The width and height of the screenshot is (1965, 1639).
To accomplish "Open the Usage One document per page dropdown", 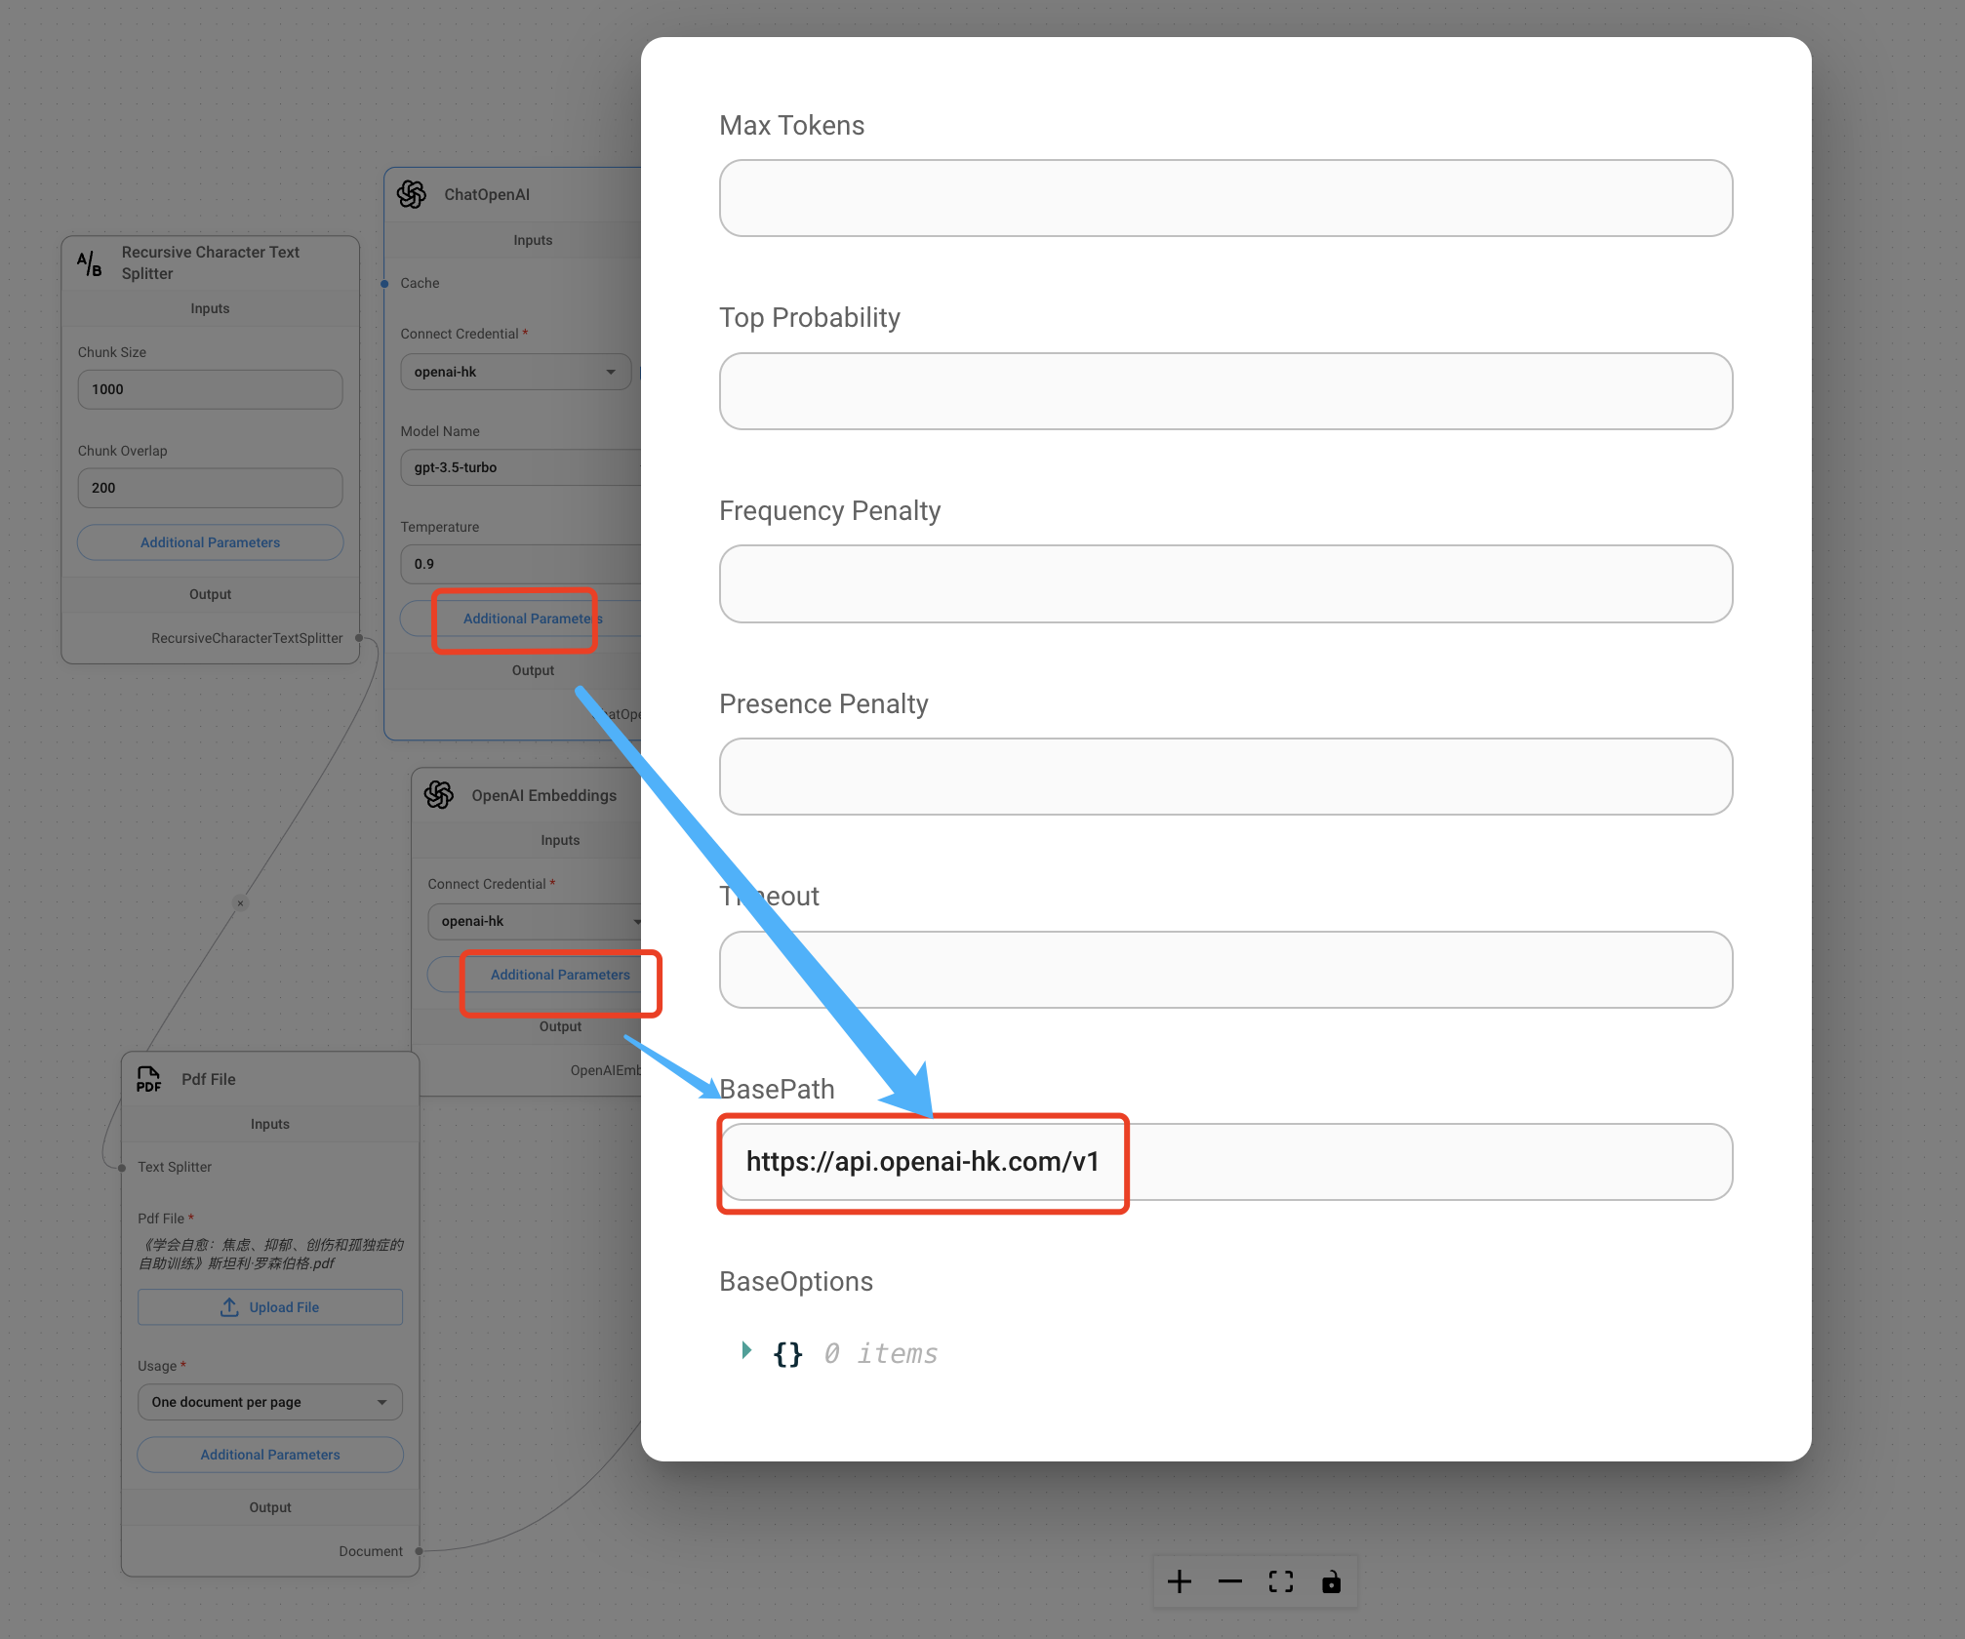I will pos(269,1402).
